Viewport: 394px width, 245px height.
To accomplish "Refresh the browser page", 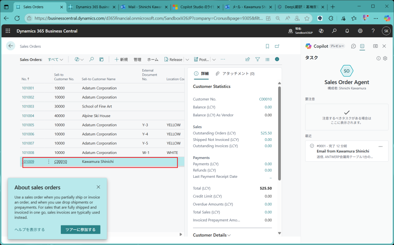I will tap(17, 18).
